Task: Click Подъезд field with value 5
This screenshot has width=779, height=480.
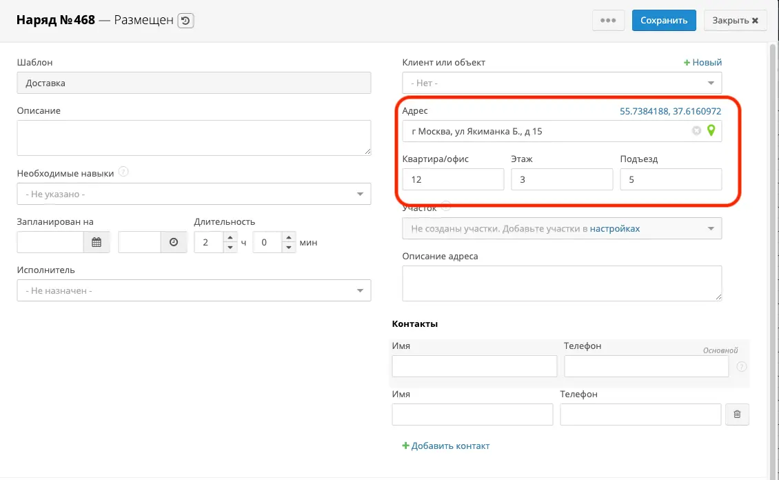Action: tap(671, 179)
